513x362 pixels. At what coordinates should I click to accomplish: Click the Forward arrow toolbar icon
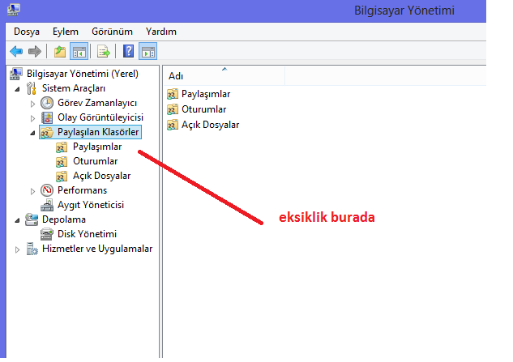[x=35, y=51]
